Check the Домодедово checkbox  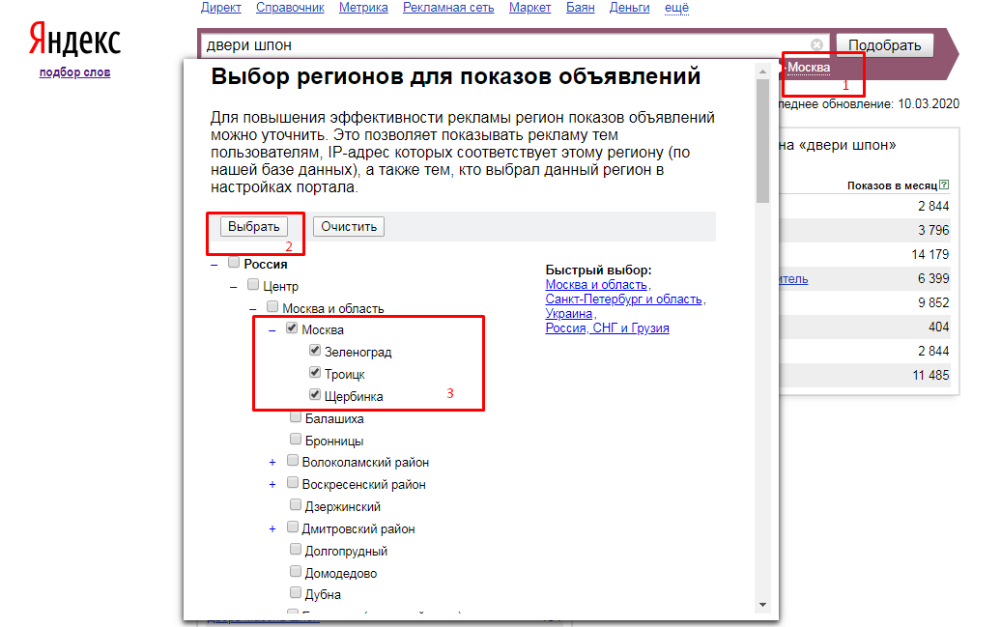pyautogui.click(x=295, y=572)
